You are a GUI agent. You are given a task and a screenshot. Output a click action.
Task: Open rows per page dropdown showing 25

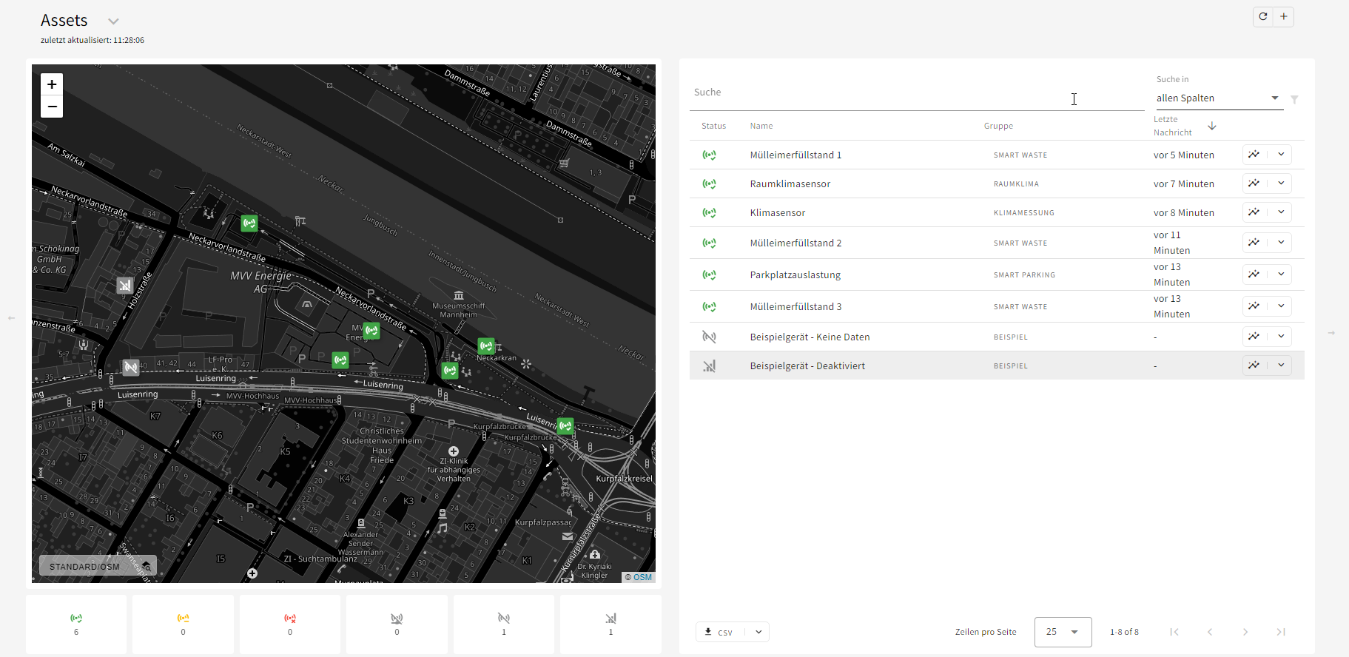(1063, 632)
